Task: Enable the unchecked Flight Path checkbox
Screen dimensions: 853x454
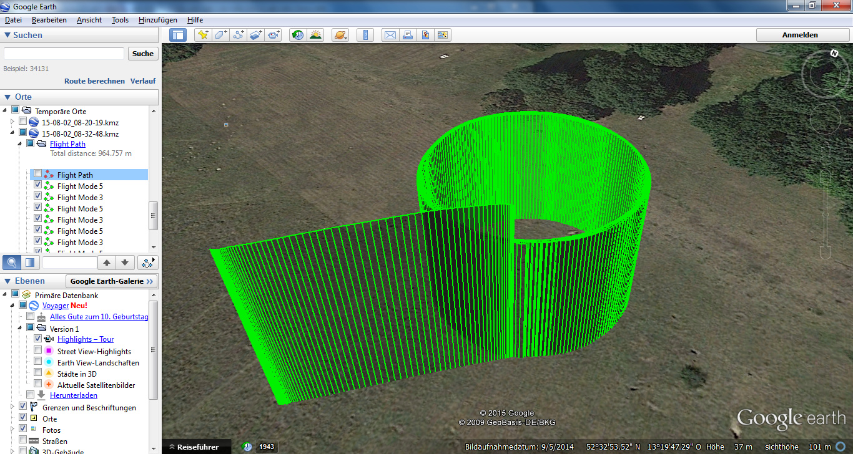Action: pos(38,174)
